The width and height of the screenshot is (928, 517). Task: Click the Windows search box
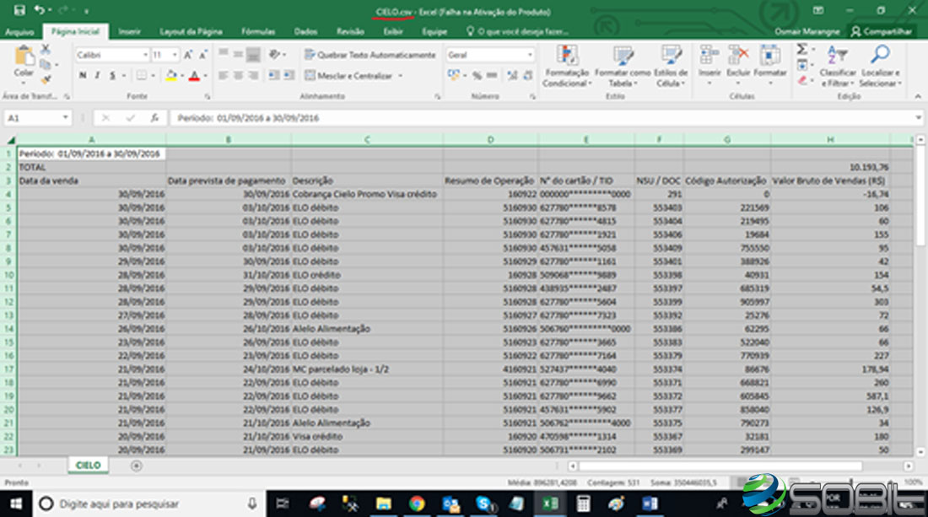[150, 504]
